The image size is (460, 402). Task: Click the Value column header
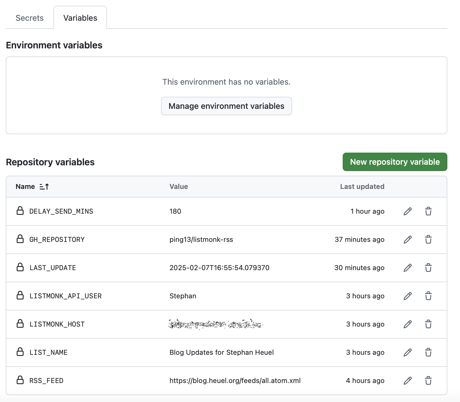coord(179,187)
